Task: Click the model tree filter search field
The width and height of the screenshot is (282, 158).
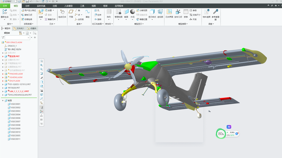Action: pos(17,38)
